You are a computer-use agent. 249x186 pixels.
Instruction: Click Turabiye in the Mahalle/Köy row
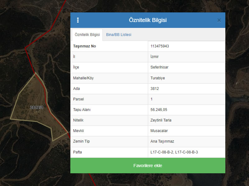point(157,78)
